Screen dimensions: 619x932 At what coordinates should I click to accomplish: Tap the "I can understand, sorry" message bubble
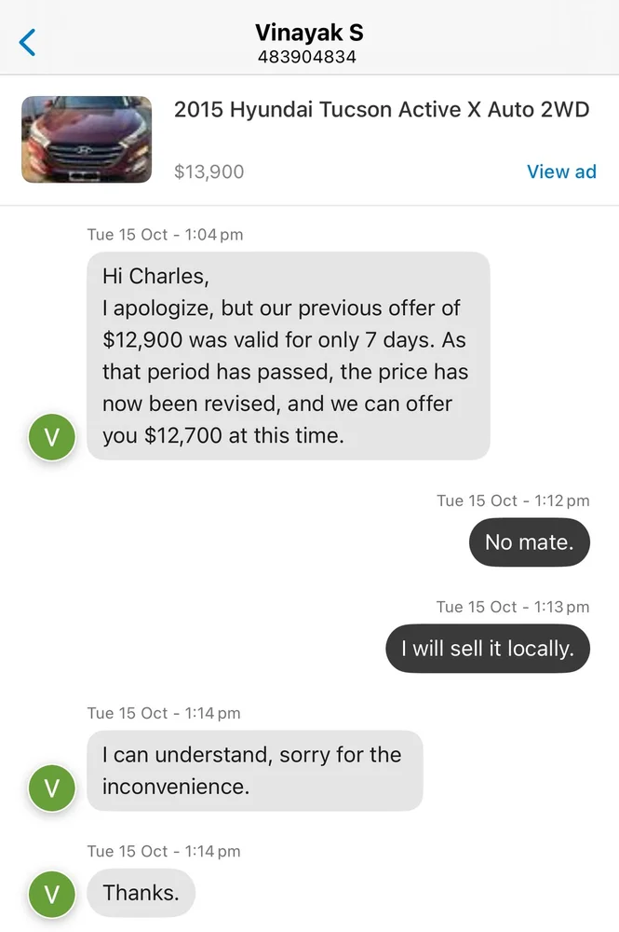point(254,770)
